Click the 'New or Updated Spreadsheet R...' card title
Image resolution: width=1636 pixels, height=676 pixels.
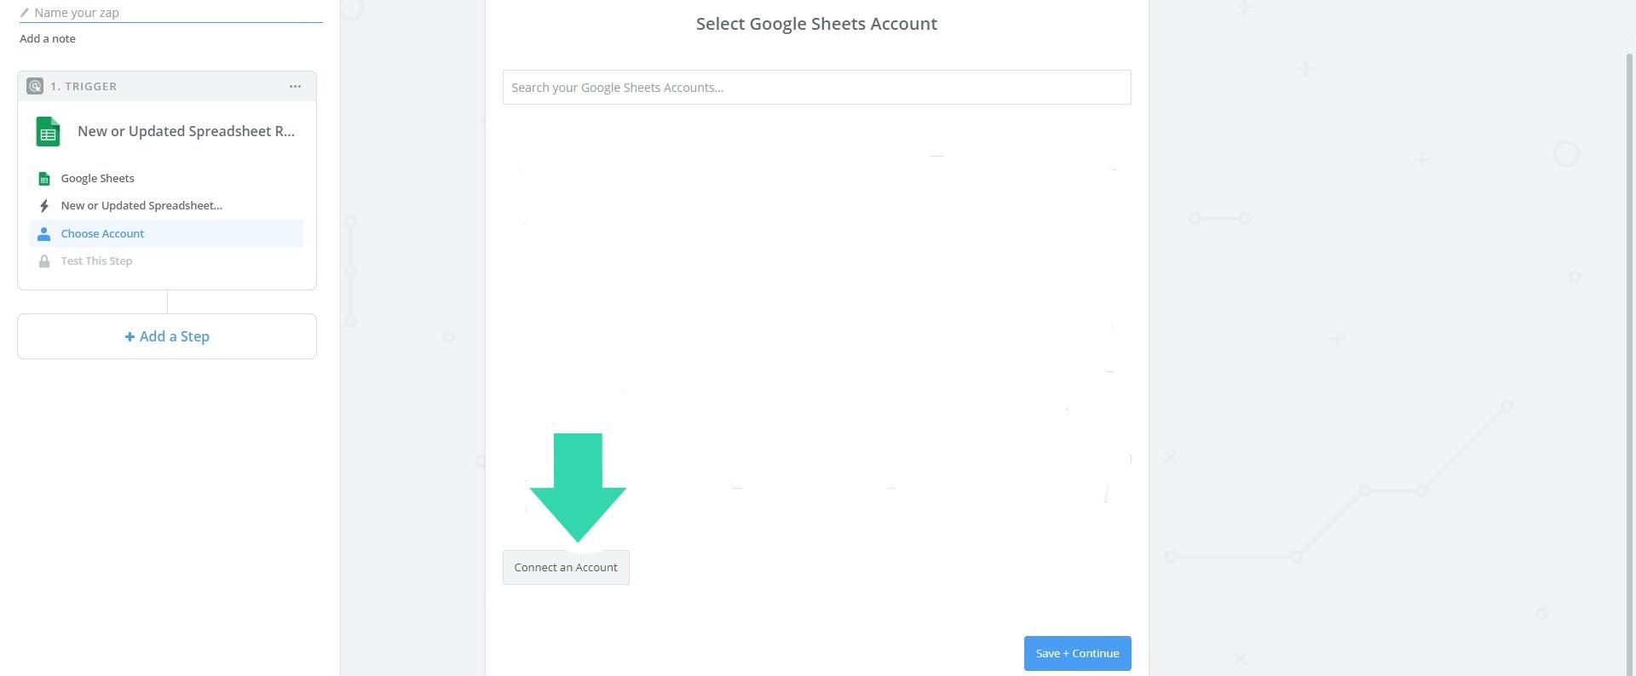pyautogui.click(x=186, y=131)
